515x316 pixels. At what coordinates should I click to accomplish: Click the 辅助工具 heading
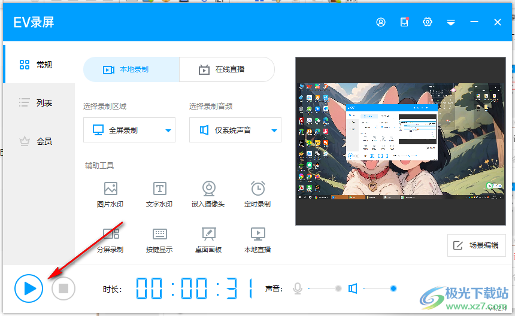[99, 165]
